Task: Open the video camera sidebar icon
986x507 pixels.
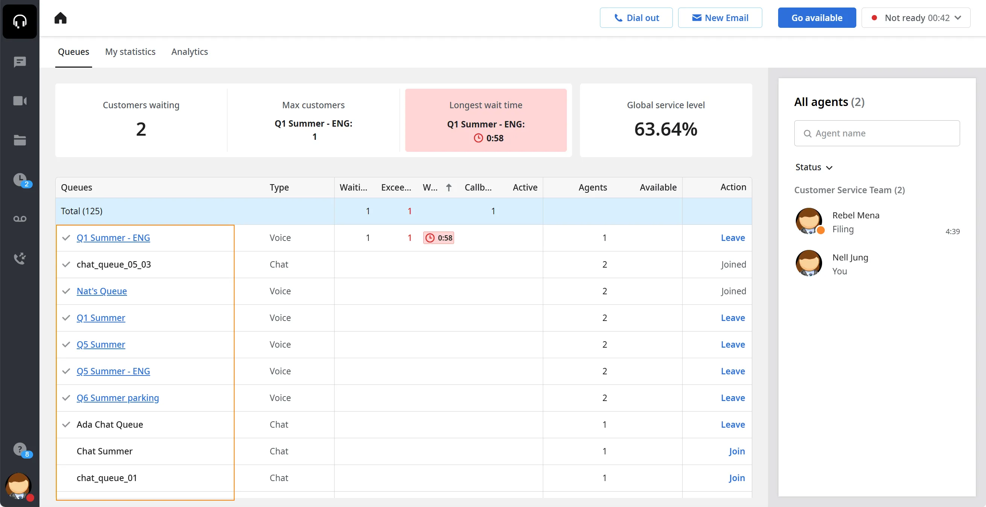Action: (x=20, y=101)
